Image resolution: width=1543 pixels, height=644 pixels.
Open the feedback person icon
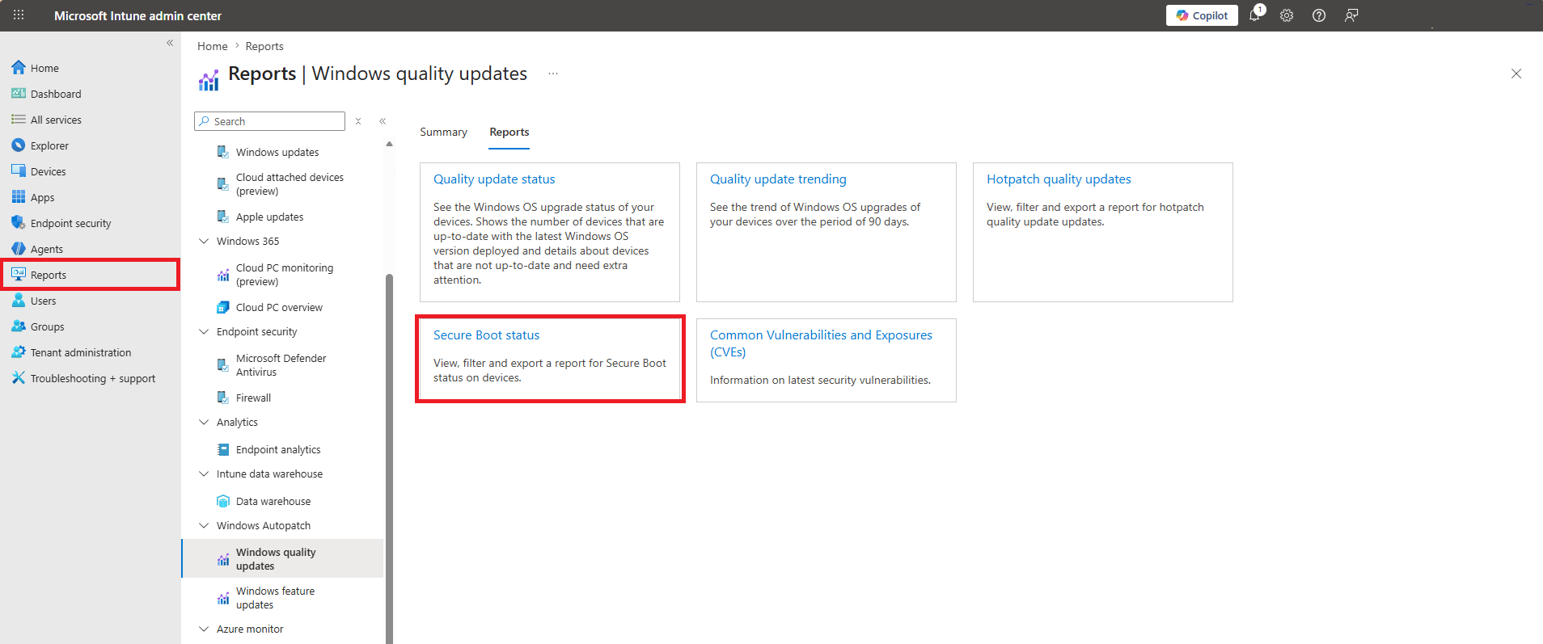1351,15
